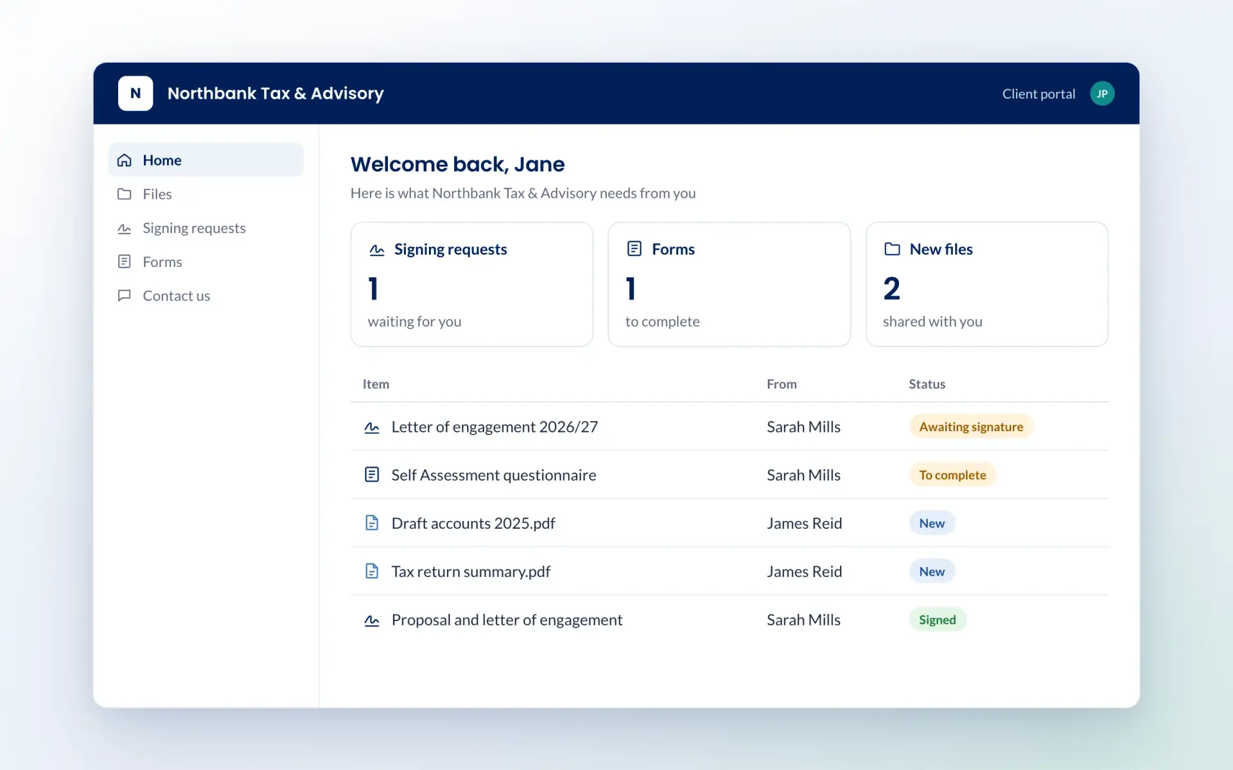Click the folder icon on New files card
This screenshot has width=1233, height=770.
(x=892, y=249)
